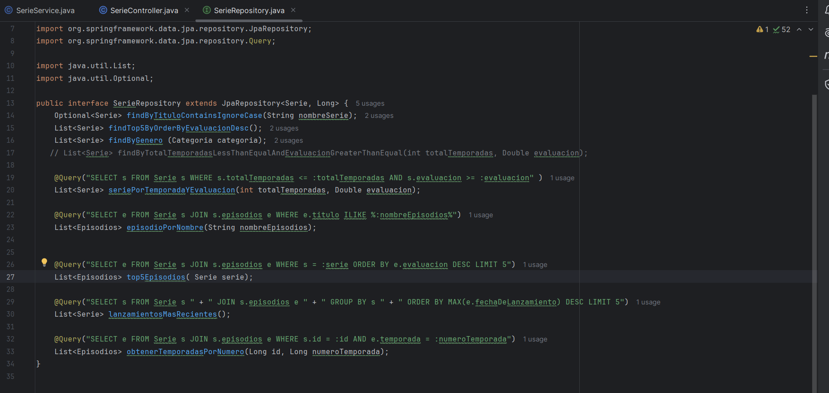Click the yellow warning stripe marker in scrollbar
The height and width of the screenshot is (393, 829).
(813, 56)
